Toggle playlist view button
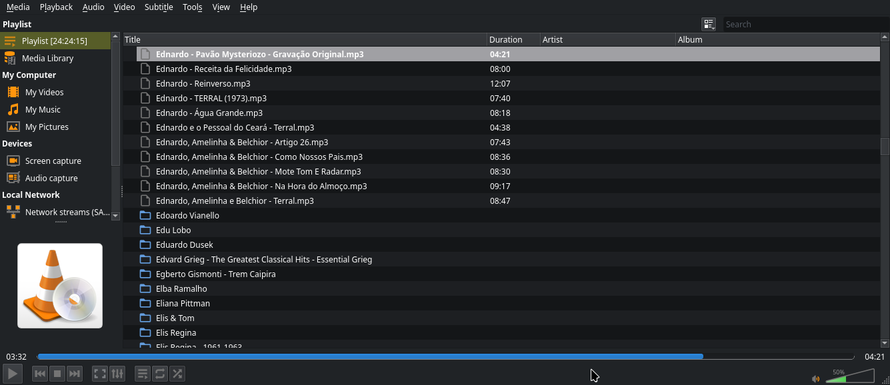 pos(143,374)
